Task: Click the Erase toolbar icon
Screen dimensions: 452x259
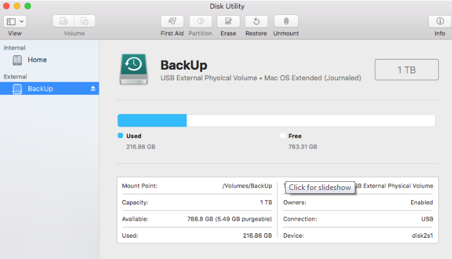Action: (229, 21)
